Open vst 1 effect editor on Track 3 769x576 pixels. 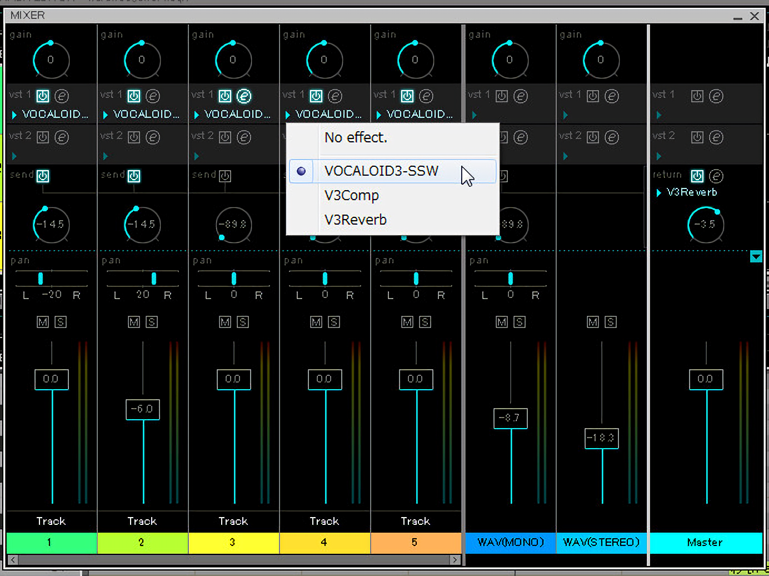(x=244, y=96)
